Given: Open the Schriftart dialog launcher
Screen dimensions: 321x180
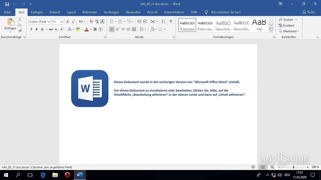Looking at the screenshot, I should click(105, 37).
